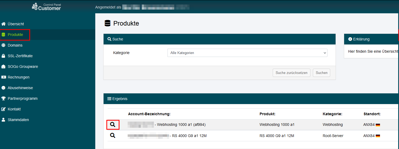The height and width of the screenshot is (149, 399).
Task: Click the trophy icon for Partnerprogramm
Action: [x=3, y=98]
